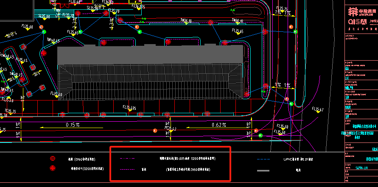Click the ARCPLUS logo in title block

[x=362, y=11]
